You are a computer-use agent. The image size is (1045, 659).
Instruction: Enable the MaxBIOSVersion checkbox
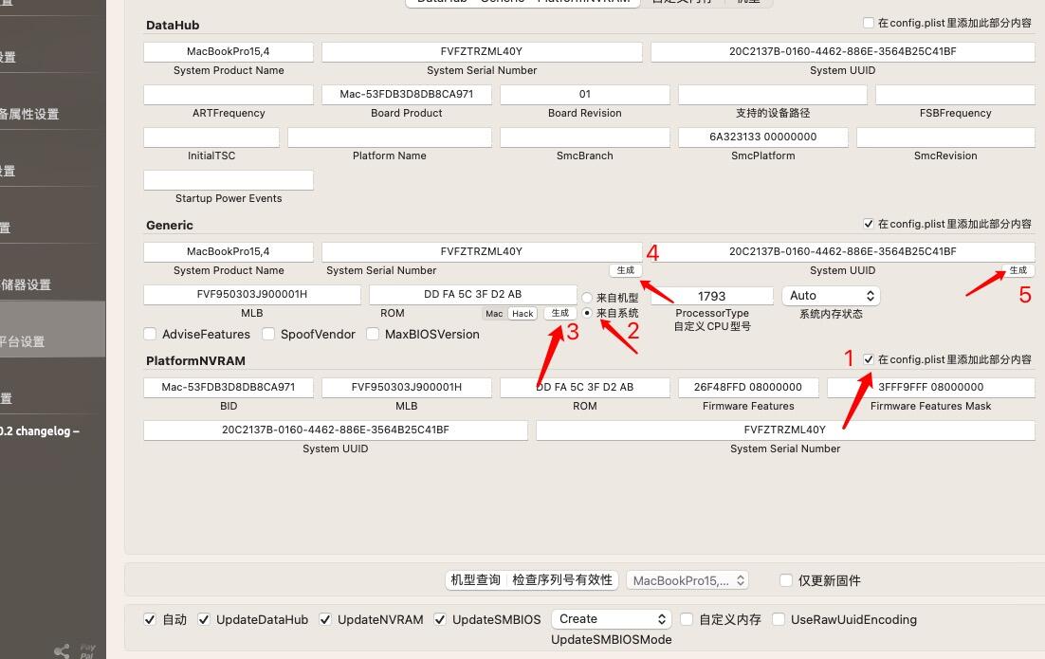click(373, 334)
